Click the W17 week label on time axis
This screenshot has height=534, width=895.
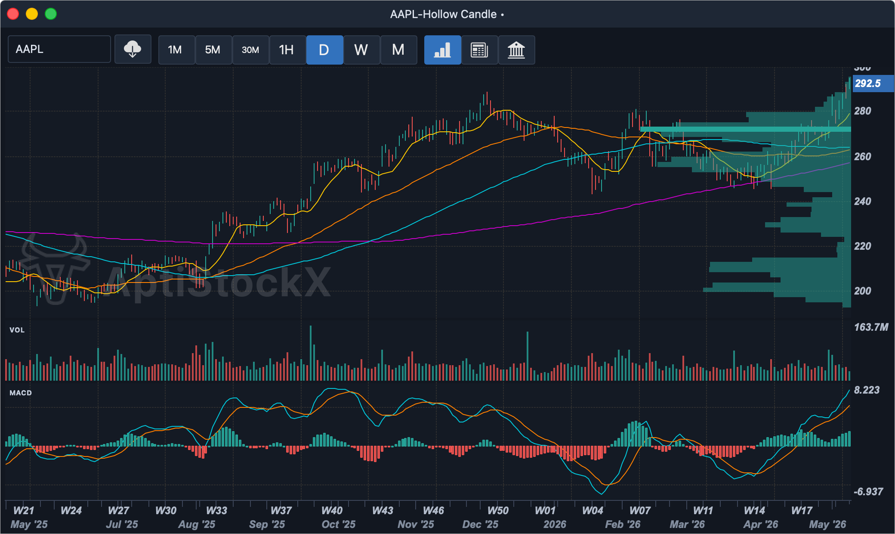coord(802,511)
